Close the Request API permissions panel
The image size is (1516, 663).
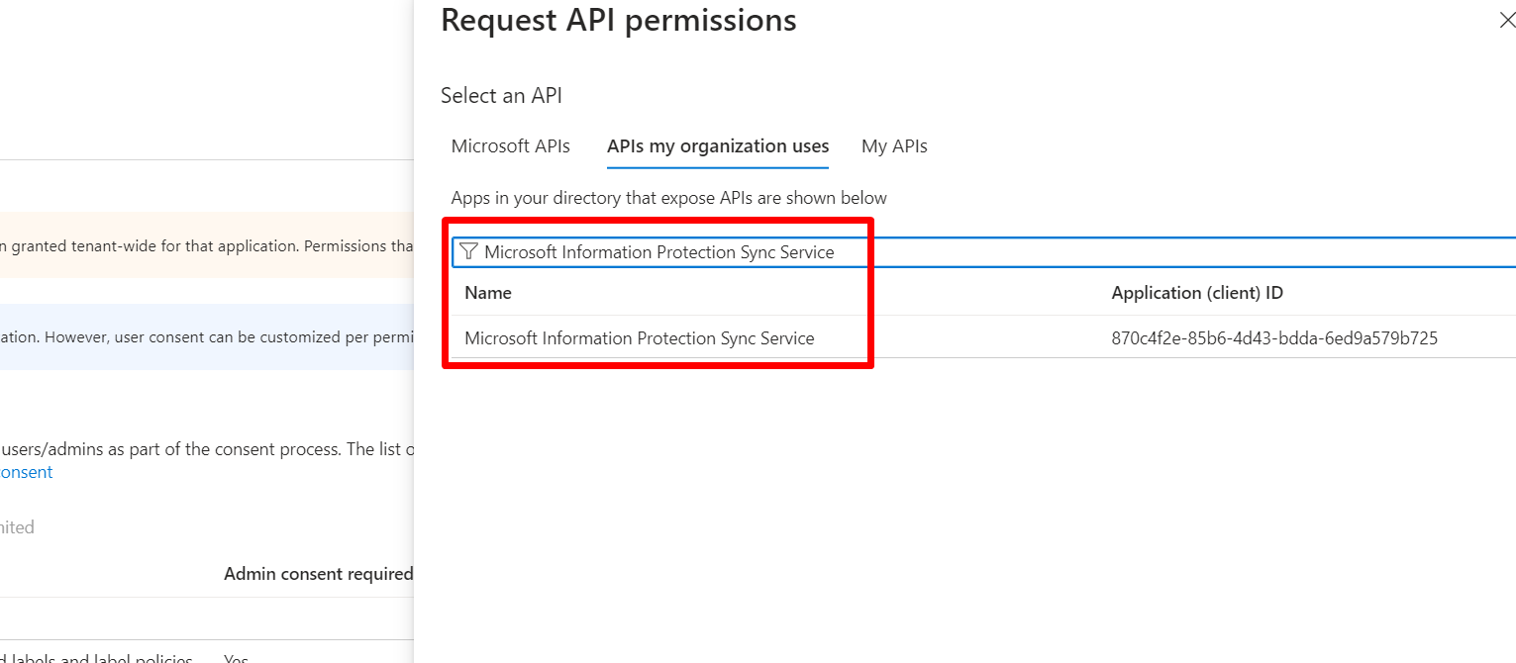(1506, 20)
